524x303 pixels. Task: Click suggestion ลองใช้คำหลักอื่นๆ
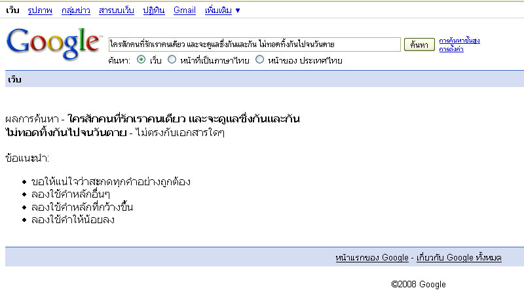click(x=70, y=194)
